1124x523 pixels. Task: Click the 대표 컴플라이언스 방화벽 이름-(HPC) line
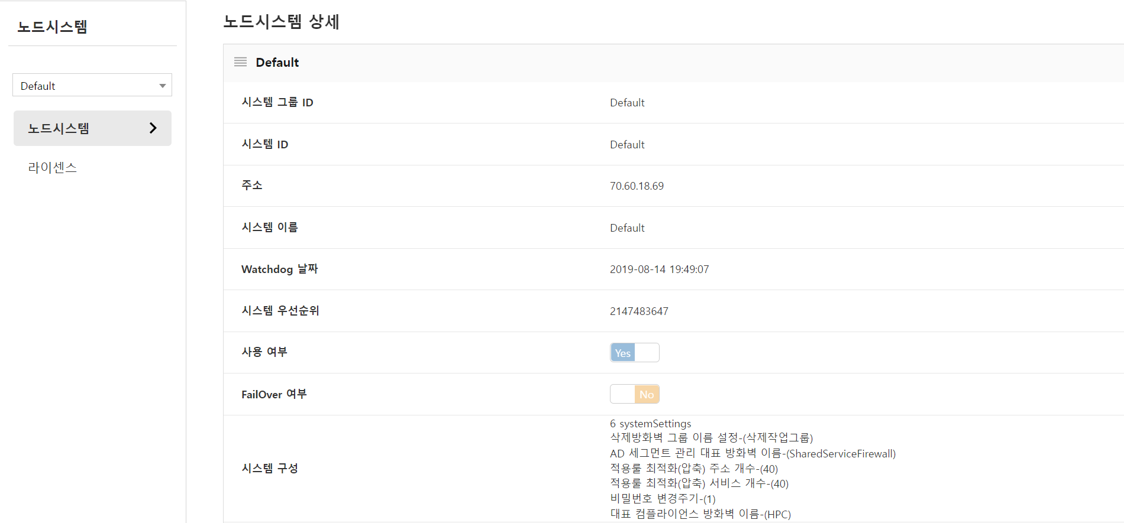click(x=700, y=514)
